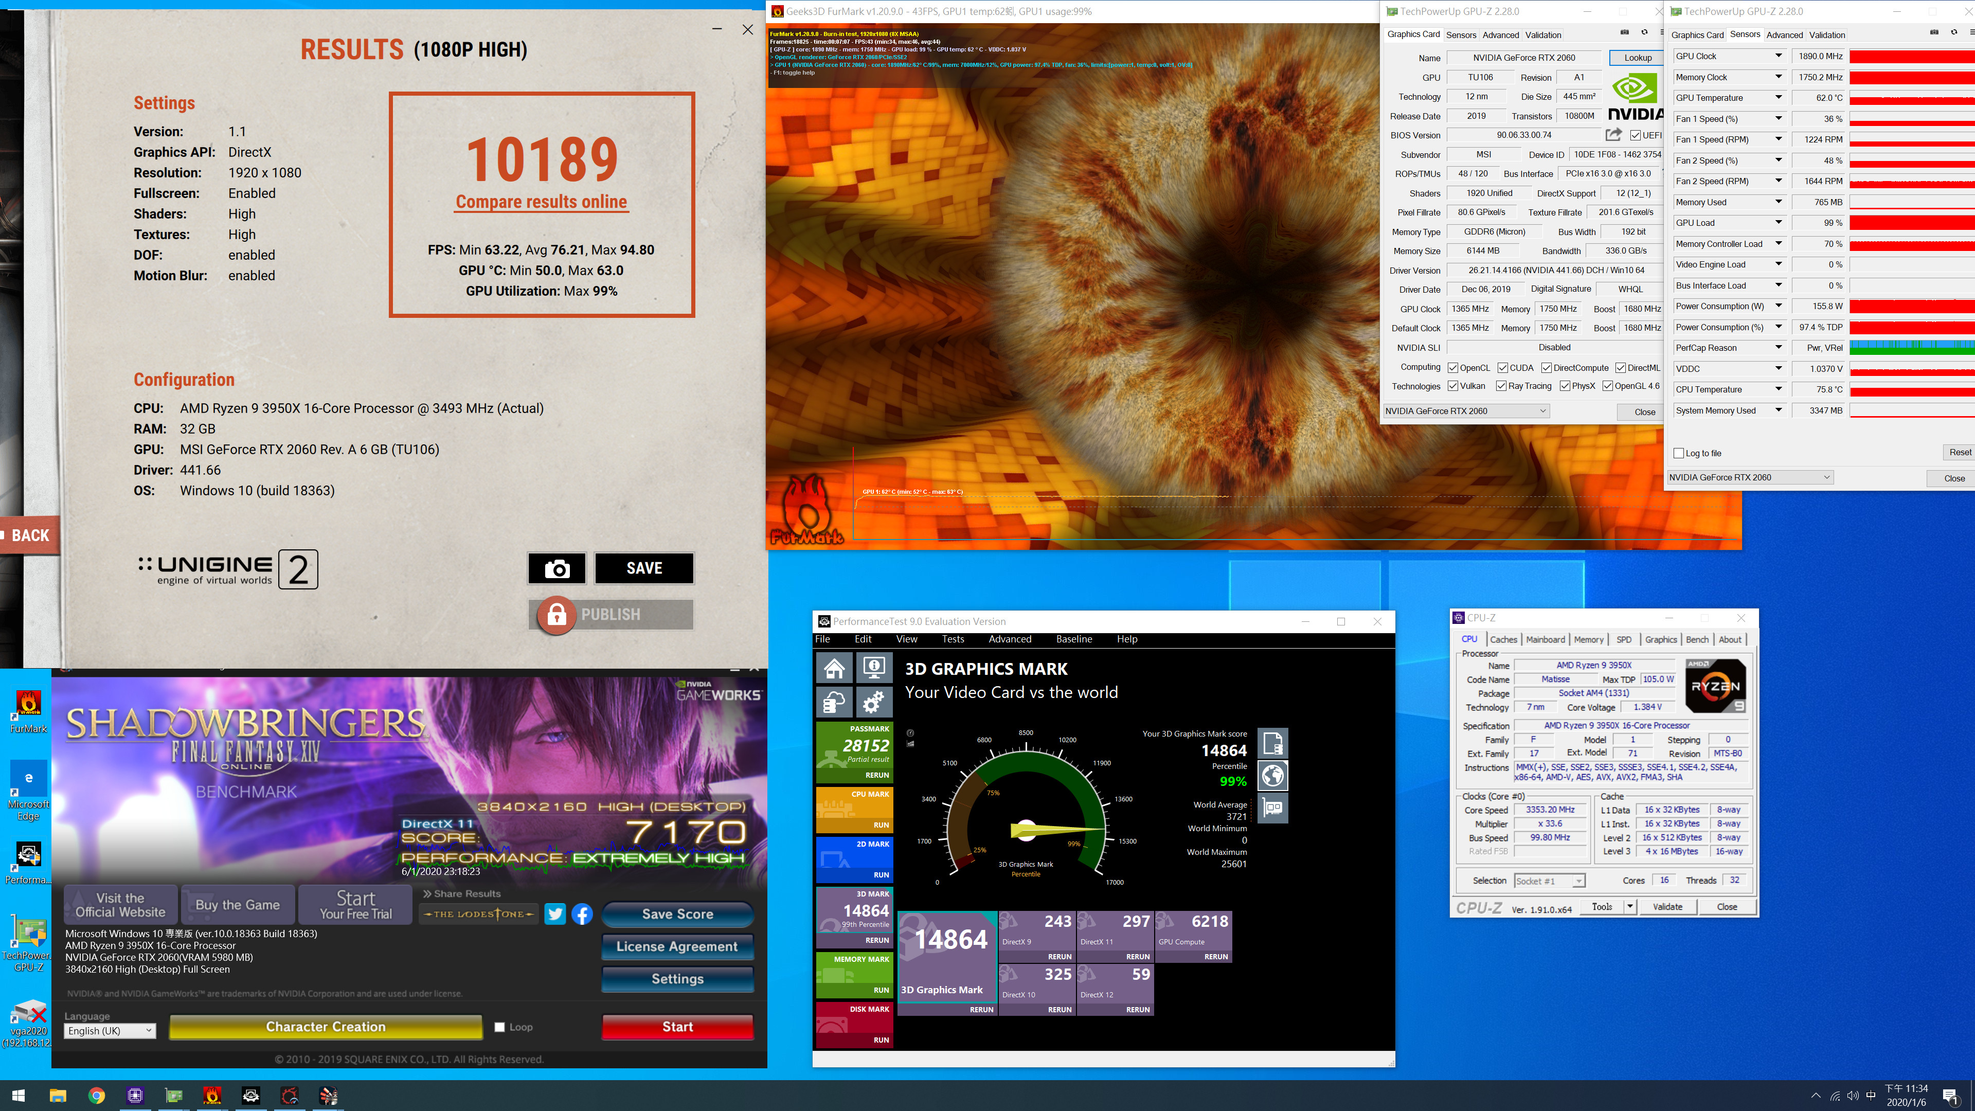Open the GPU selector in the GPU-Z Sensors window

(1750, 477)
